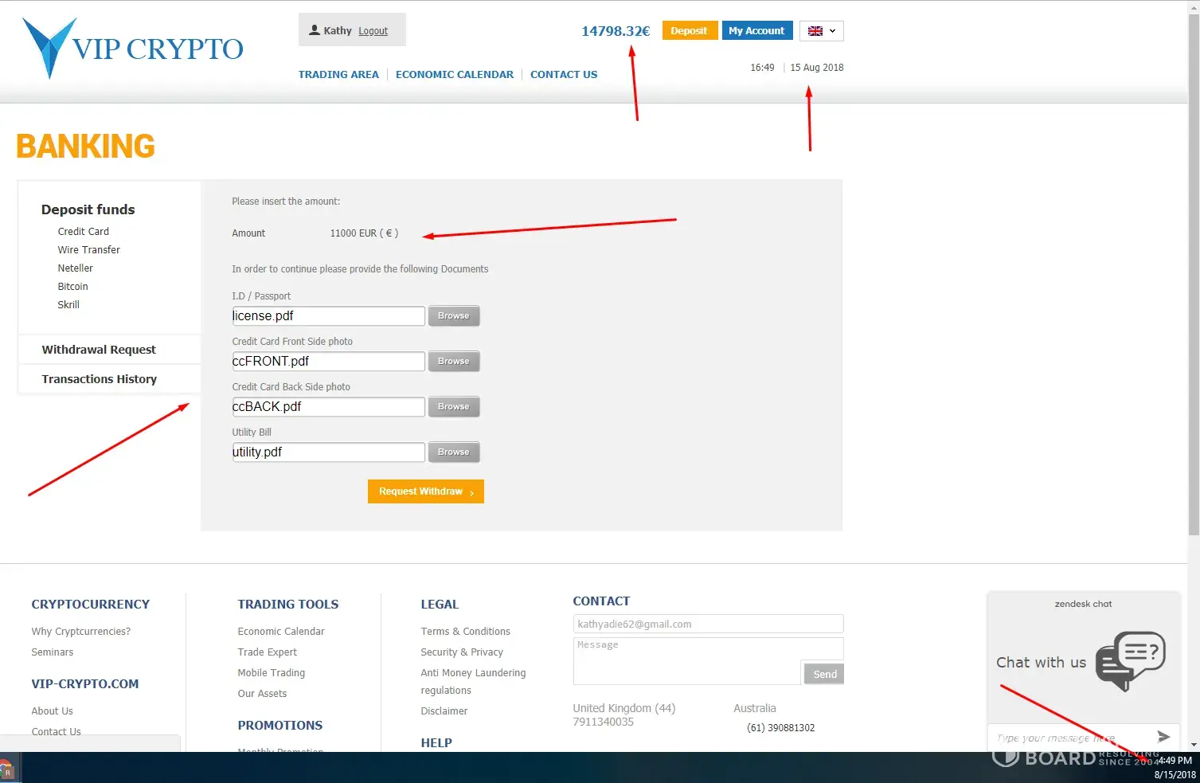Click the account balance 14798.32€
The width and height of the screenshot is (1200, 783).
coord(616,31)
